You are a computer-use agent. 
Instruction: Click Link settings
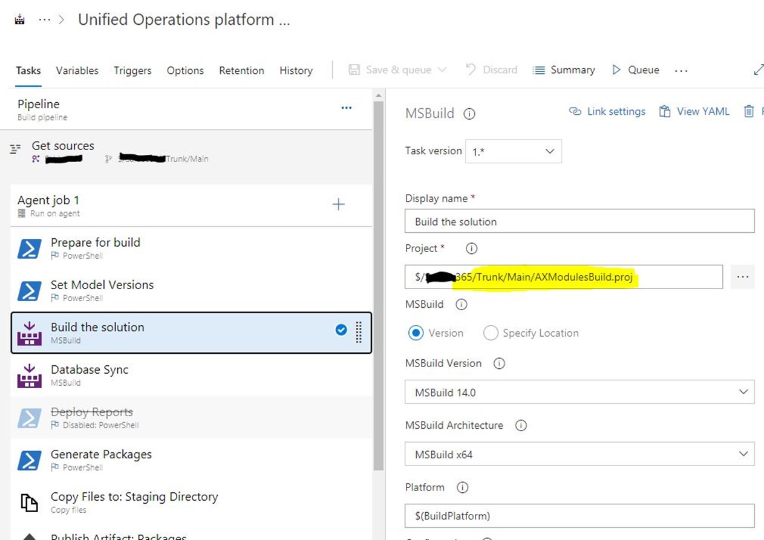607,111
